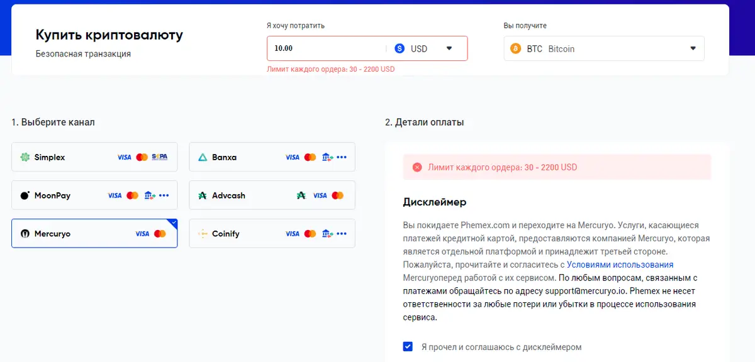This screenshot has width=755, height=362.
Task: Expand the BTC Bitcoin cryptocurrency dropdown
Action: [604, 48]
